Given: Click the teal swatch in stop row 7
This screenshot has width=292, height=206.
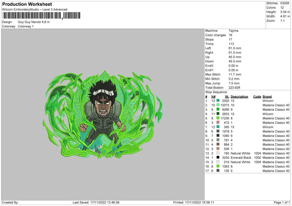Looking at the screenshot, I should [x=218, y=127].
